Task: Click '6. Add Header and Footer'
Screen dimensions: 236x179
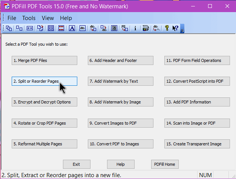Action: pos(121,60)
